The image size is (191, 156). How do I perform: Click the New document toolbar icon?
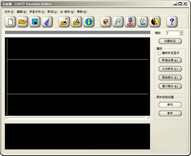(x=11, y=22)
